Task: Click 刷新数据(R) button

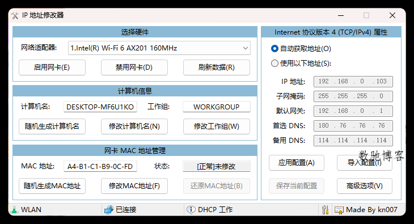Action: click(x=217, y=67)
